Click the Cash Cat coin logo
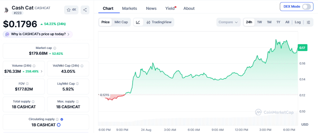Viewport: 318px width, 133px height. (6, 10)
